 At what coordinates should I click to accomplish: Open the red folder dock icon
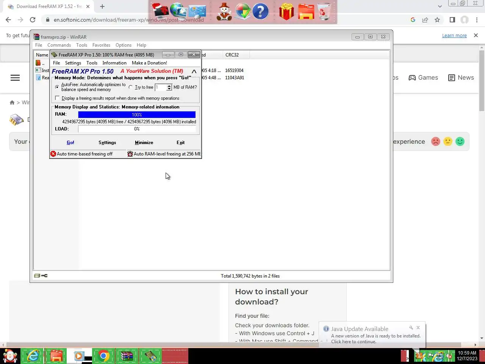click(x=306, y=11)
